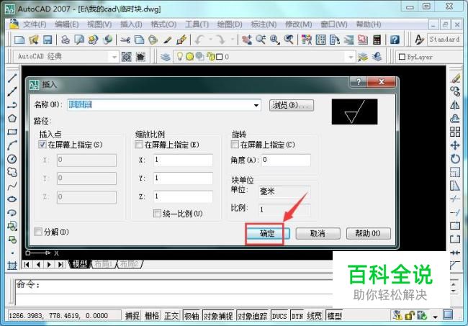
Task: Open the status bar tray menu arrow
Action: (435, 317)
